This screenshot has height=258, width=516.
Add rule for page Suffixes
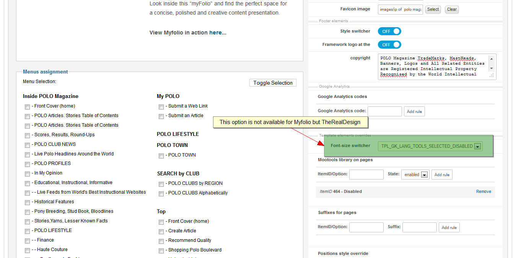tap(449, 227)
